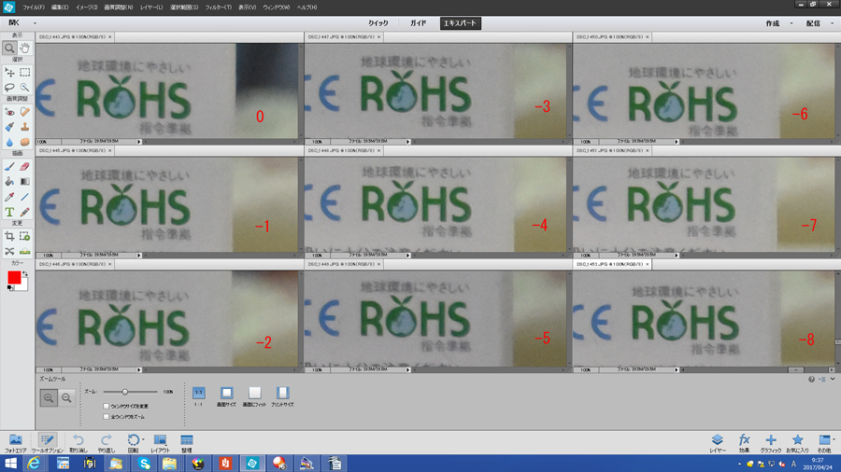Viewport: 841px width, 472px height.
Task: Click the red foreground color swatch
Action: pos(14,278)
